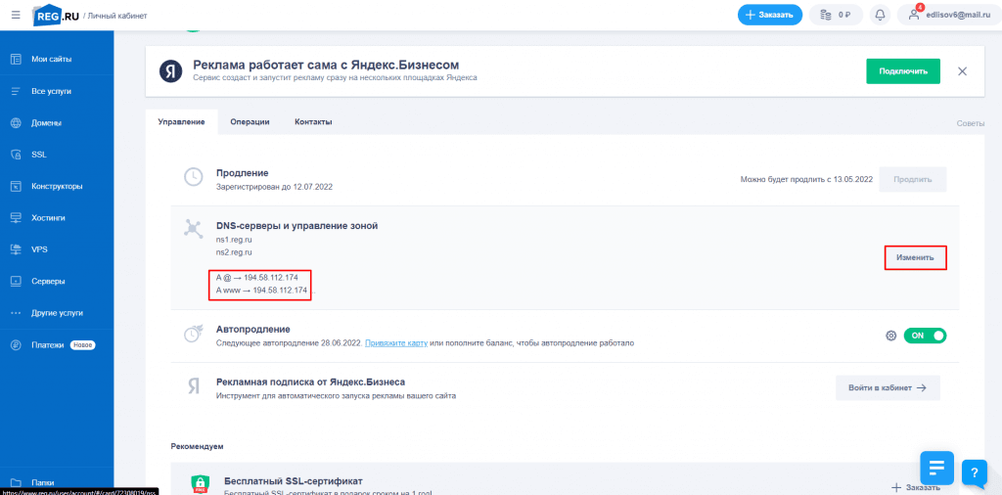Click the ns2.reg.ru server text

pos(234,251)
